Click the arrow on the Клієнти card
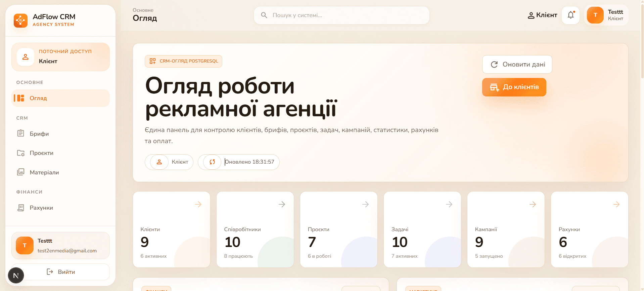Image resolution: width=644 pixels, height=291 pixels. pyautogui.click(x=198, y=204)
